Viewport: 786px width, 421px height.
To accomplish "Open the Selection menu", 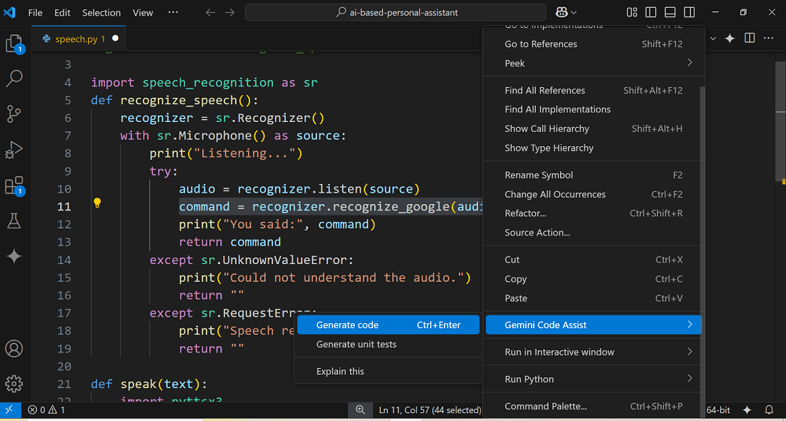I will [x=101, y=13].
